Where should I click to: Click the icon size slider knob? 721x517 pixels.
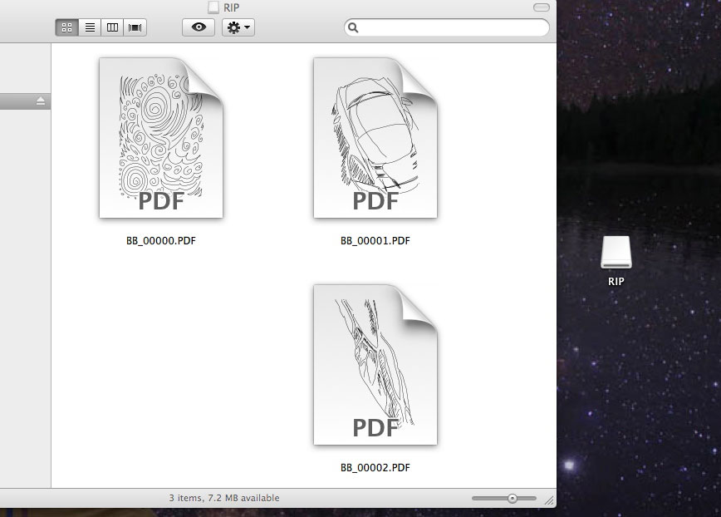(513, 498)
